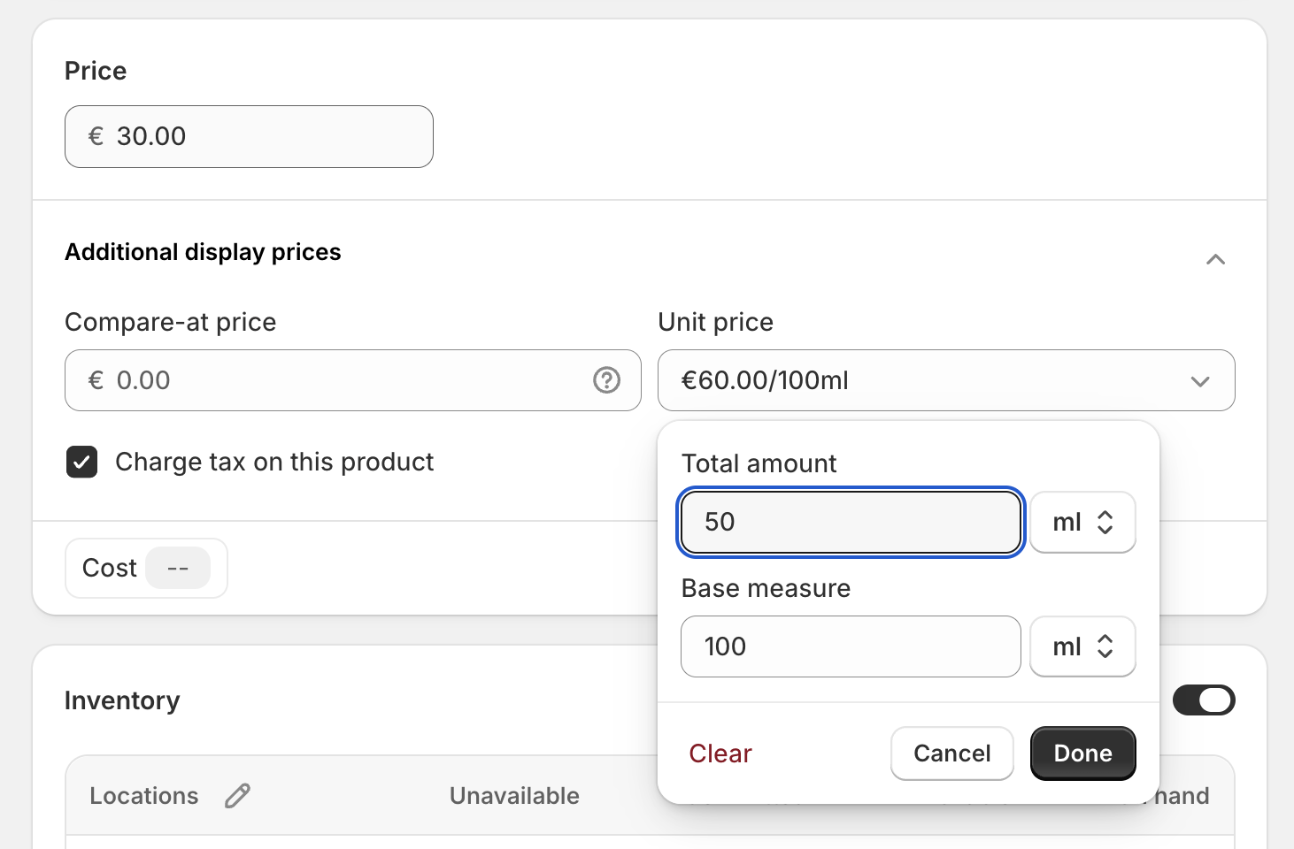
Task: Click the Done button
Action: coord(1082,753)
